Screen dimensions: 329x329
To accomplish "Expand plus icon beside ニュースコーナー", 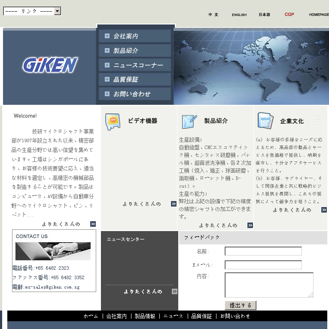I will pyautogui.click(x=107, y=65).
